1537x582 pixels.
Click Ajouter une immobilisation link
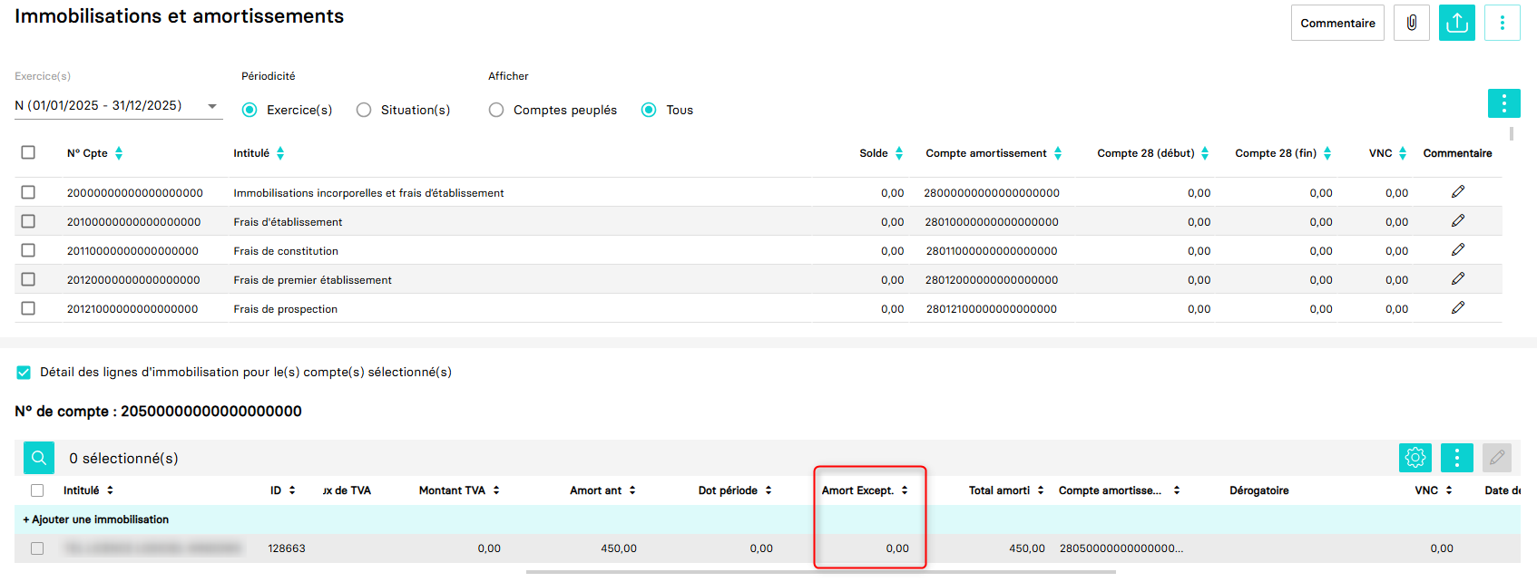point(96,519)
